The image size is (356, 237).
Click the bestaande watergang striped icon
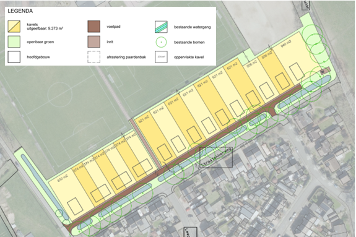tap(161, 27)
